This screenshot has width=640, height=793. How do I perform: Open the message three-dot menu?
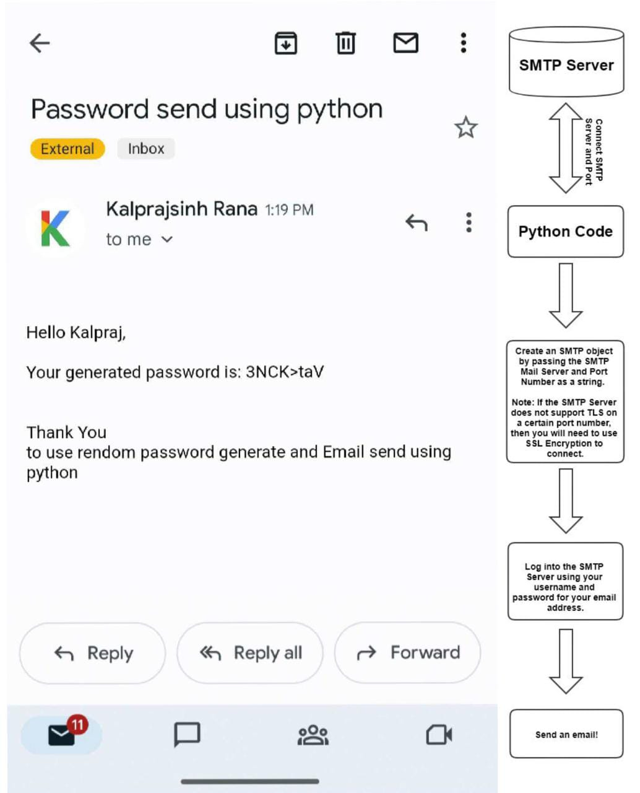click(469, 222)
